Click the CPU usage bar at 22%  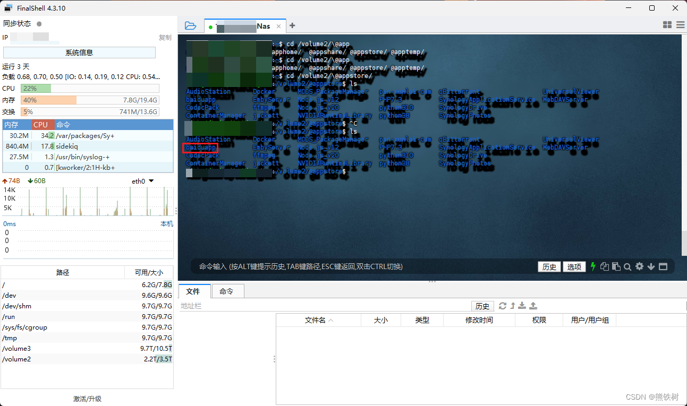click(90, 89)
